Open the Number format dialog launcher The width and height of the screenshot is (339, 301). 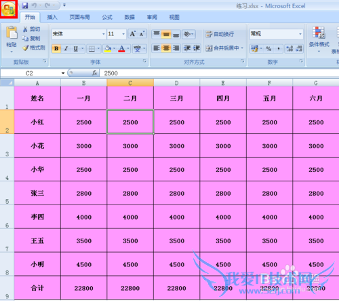click(x=301, y=61)
